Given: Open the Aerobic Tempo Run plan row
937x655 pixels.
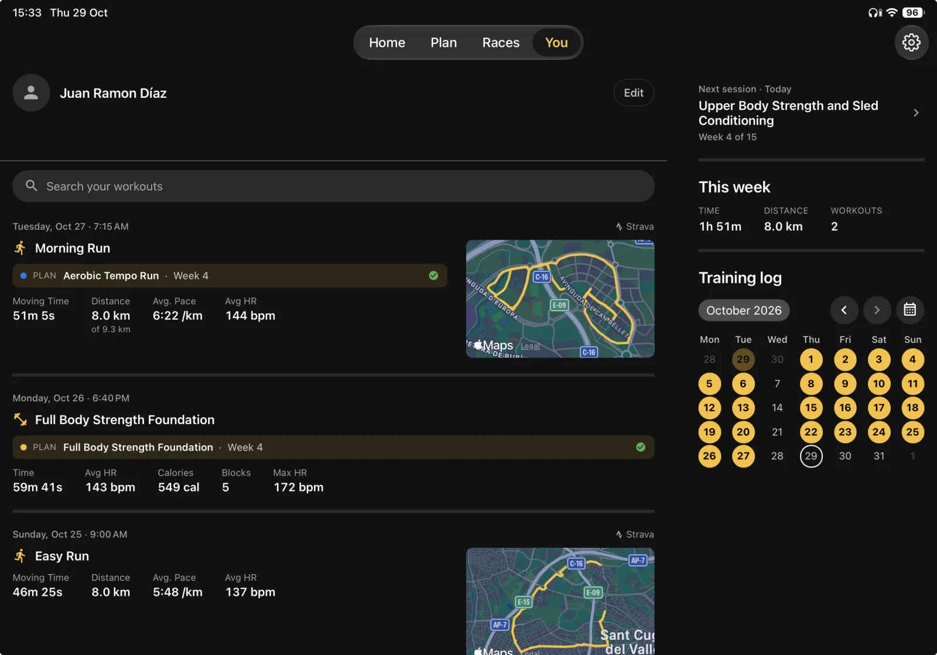Looking at the screenshot, I should [230, 275].
